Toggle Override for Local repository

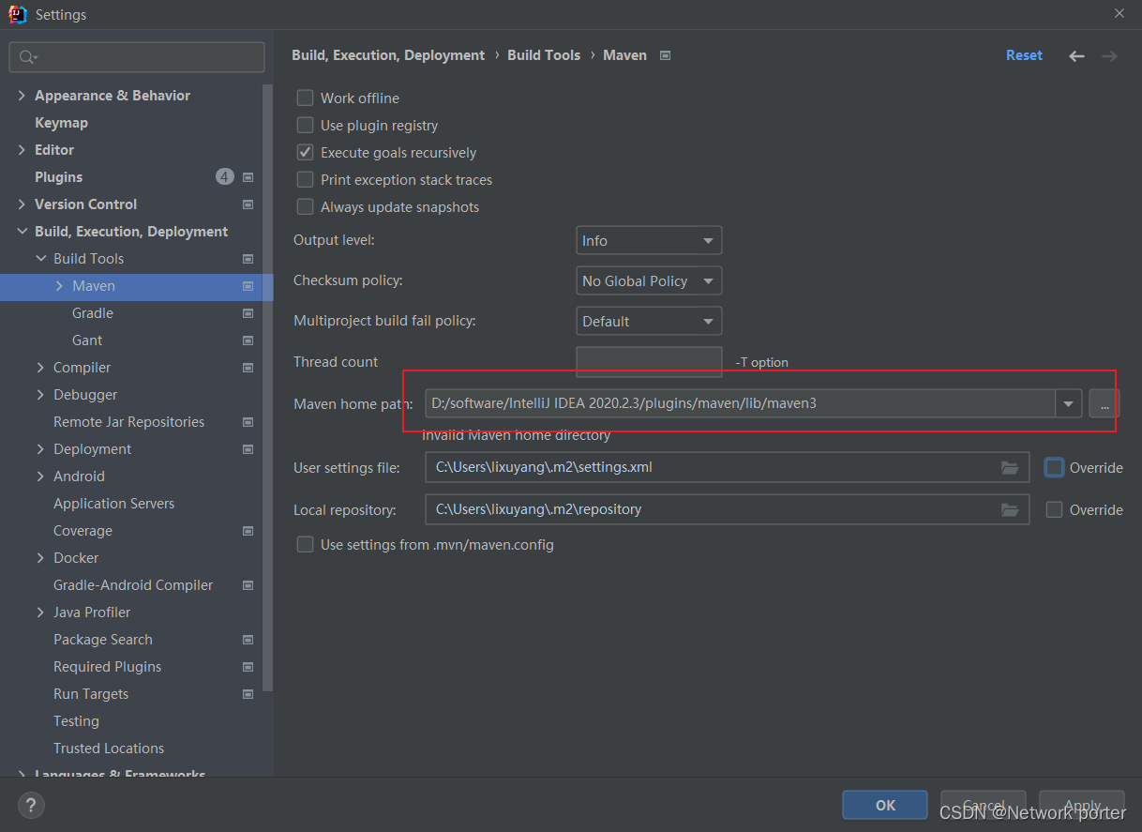point(1055,509)
